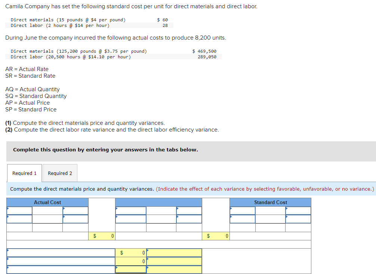Click "SP = Standard Price" definition
This screenshot has height=274, width=376.
[x=31, y=110]
